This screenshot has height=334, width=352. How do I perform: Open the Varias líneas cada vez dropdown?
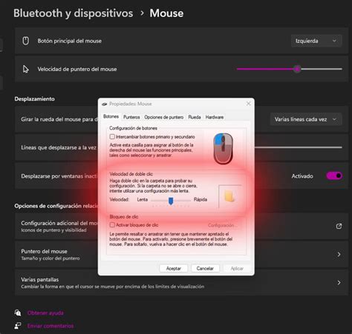[x=306, y=119]
